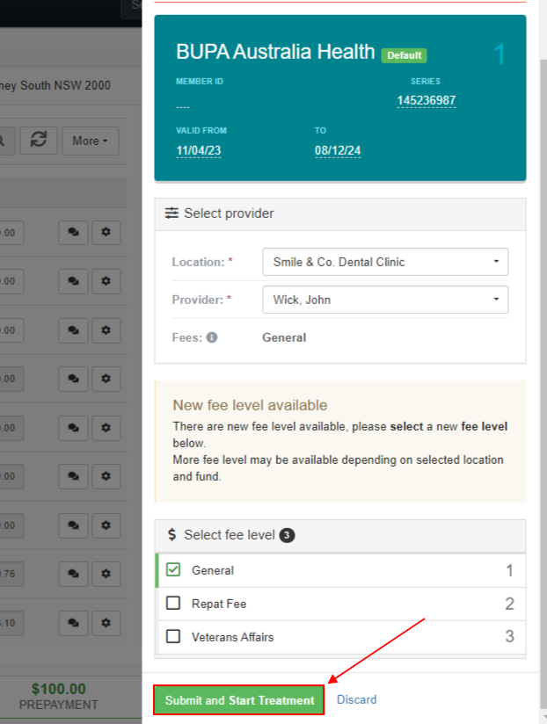Click the Discard link
Screen dimensions: 547x724
pyautogui.click(x=357, y=699)
